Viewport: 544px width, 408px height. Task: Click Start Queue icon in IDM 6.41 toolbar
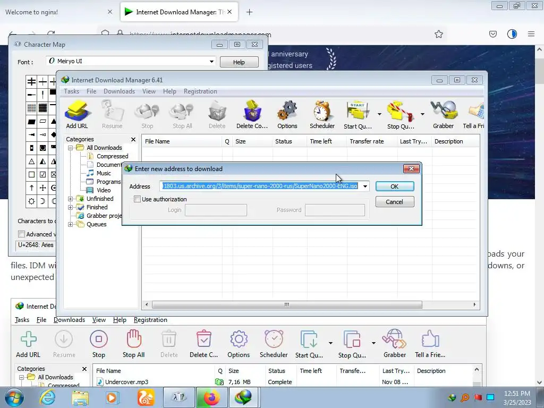(358, 115)
